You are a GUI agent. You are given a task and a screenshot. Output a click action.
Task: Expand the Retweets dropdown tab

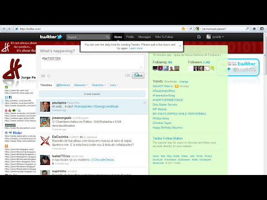click(81, 85)
